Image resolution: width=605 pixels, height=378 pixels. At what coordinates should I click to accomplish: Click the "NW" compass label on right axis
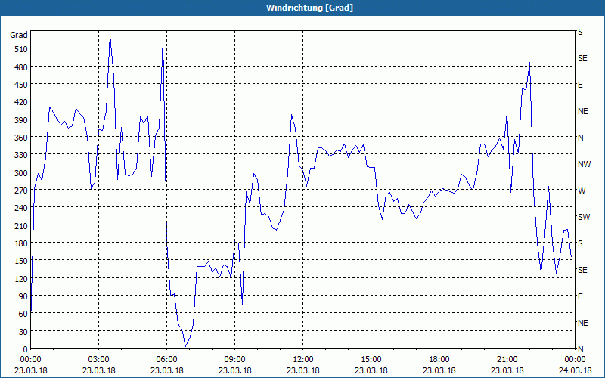click(x=584, y=164)
